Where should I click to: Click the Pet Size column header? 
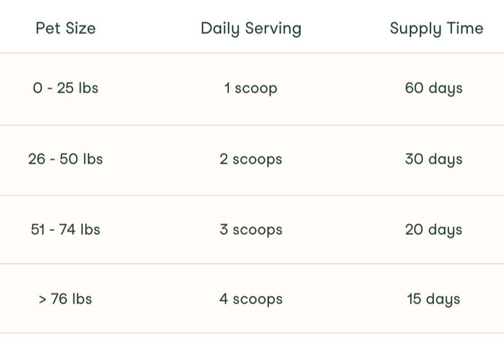pyautogui.click(x=66, y=28)
